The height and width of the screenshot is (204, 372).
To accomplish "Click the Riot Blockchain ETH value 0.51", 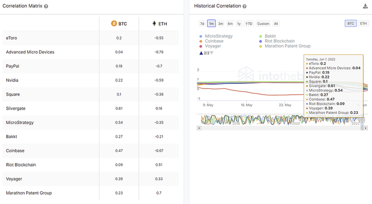I will pyautogui.click(x=159, y=165).
